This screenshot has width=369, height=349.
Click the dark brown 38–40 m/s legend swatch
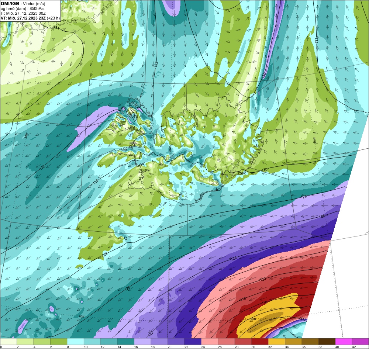click(327, 342)
